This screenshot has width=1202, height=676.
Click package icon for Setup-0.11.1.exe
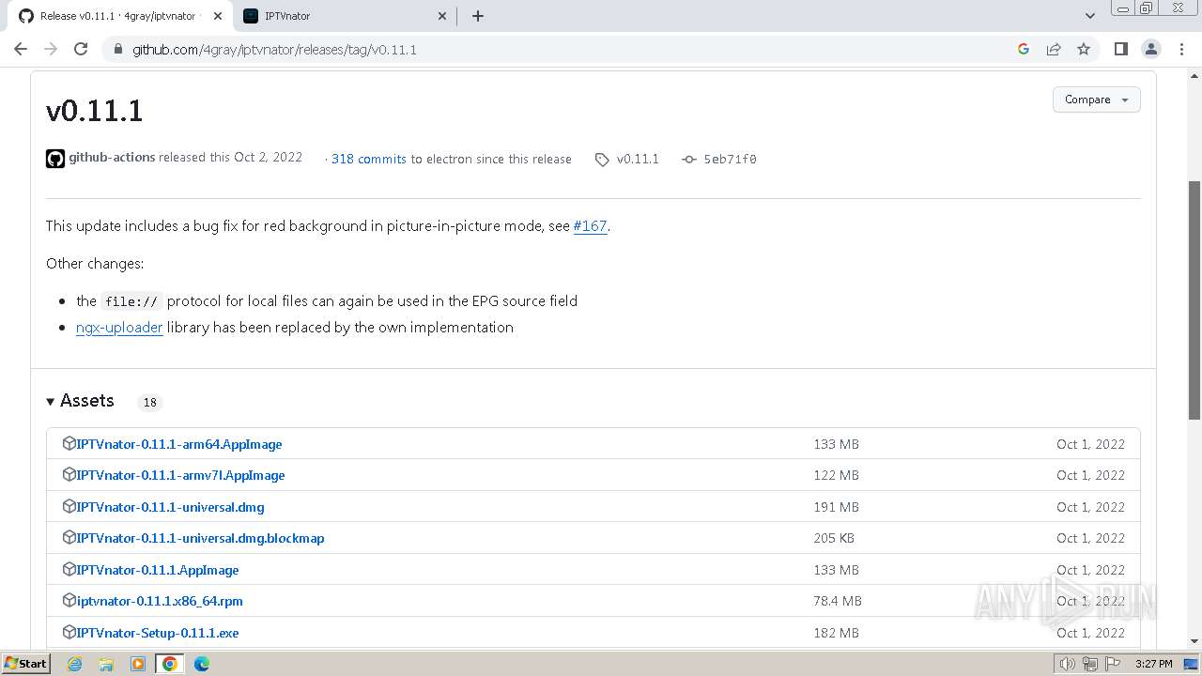69,632
